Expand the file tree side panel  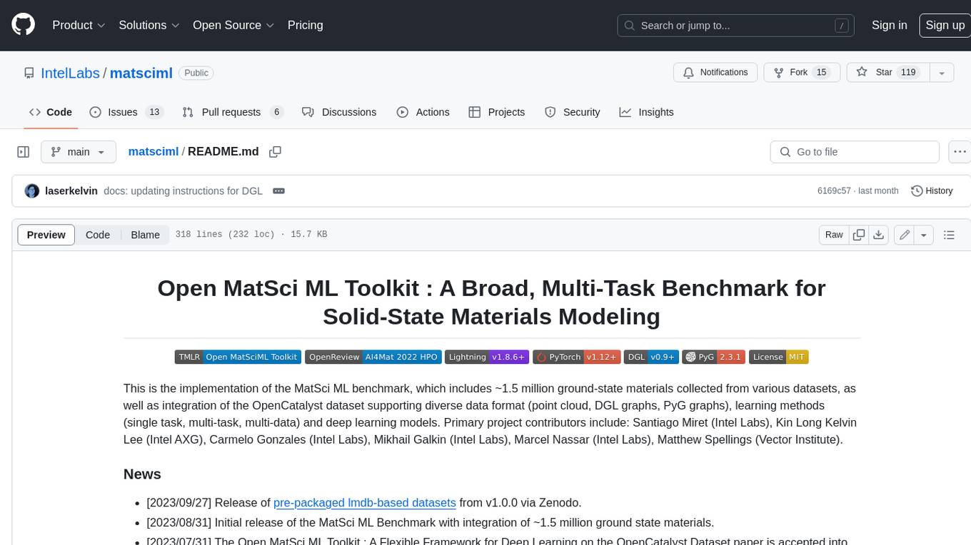[23, 152]
